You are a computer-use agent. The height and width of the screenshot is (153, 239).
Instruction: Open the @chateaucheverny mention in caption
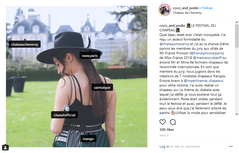pos(174,44)
